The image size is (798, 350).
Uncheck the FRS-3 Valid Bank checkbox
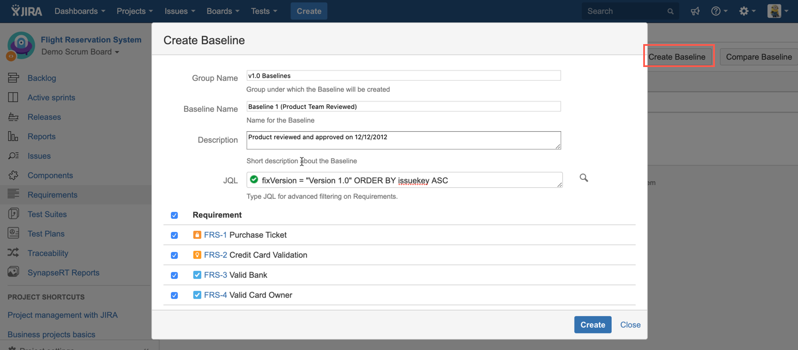pyautogui.click(x=174, y=276)
